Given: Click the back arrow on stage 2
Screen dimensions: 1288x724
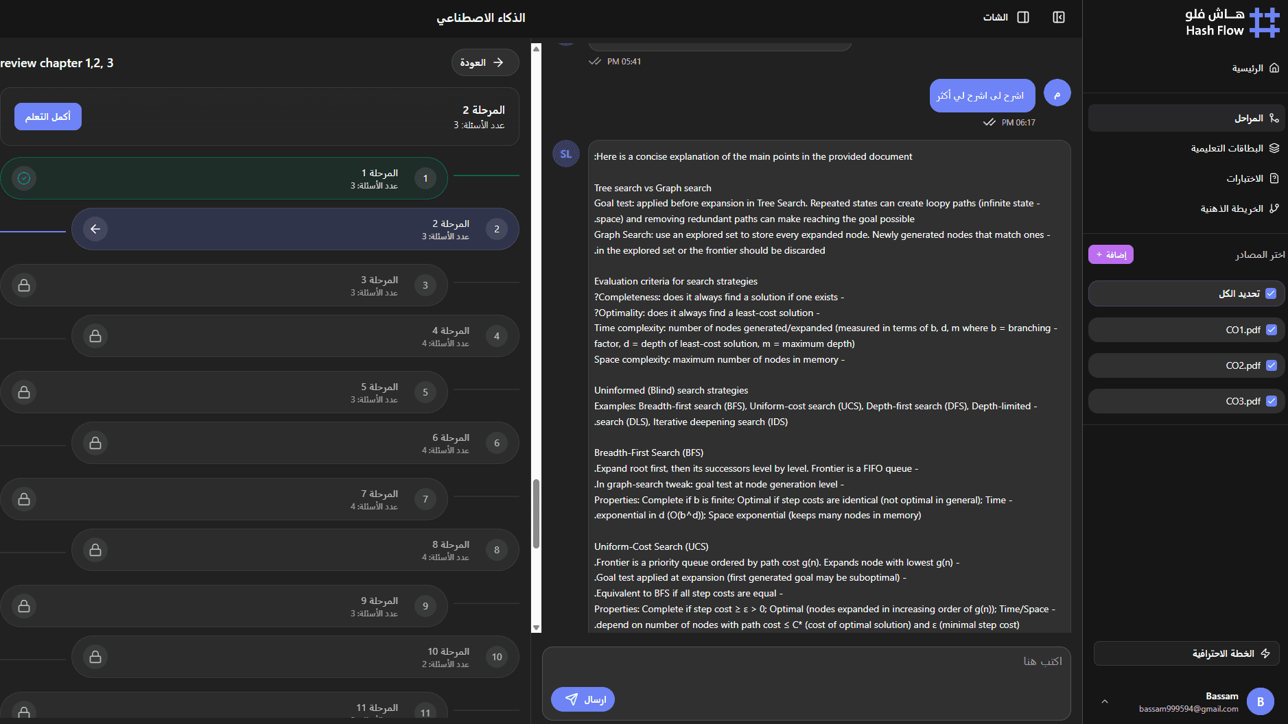Looking at the screenshot, I should pyautogui.click(x=95, y=229).
